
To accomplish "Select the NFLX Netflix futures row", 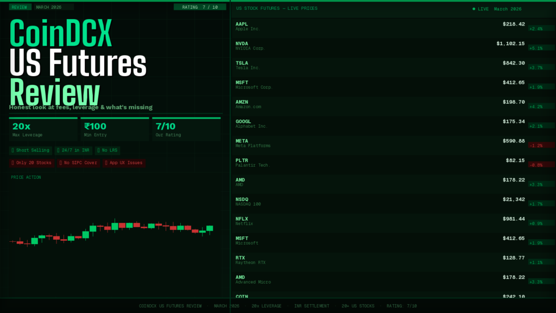I will (380, 221).
